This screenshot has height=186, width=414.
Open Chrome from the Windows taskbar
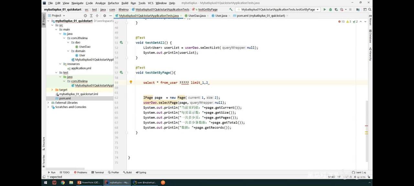62,182
